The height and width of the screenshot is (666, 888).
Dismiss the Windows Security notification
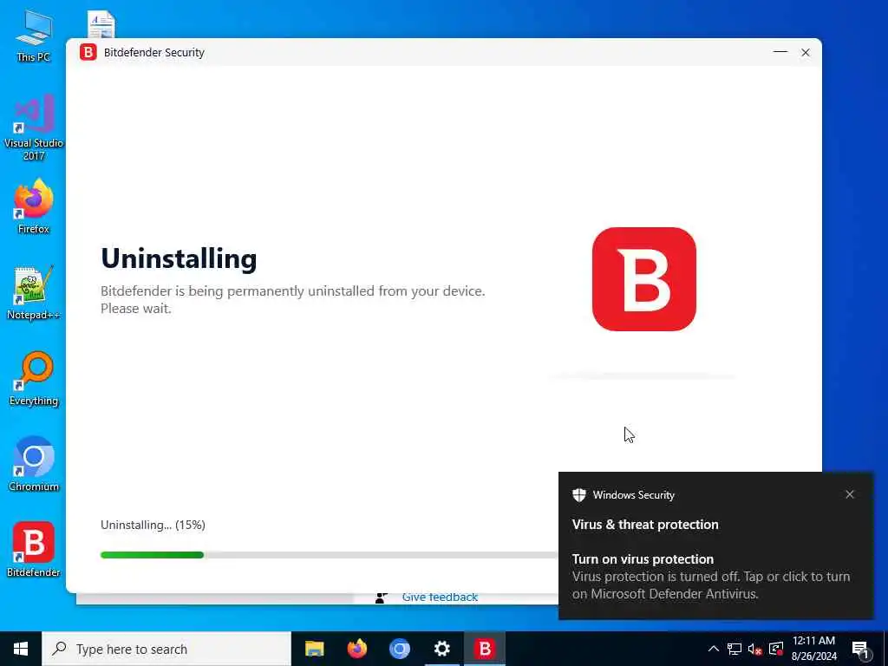[x=850, y=494]
